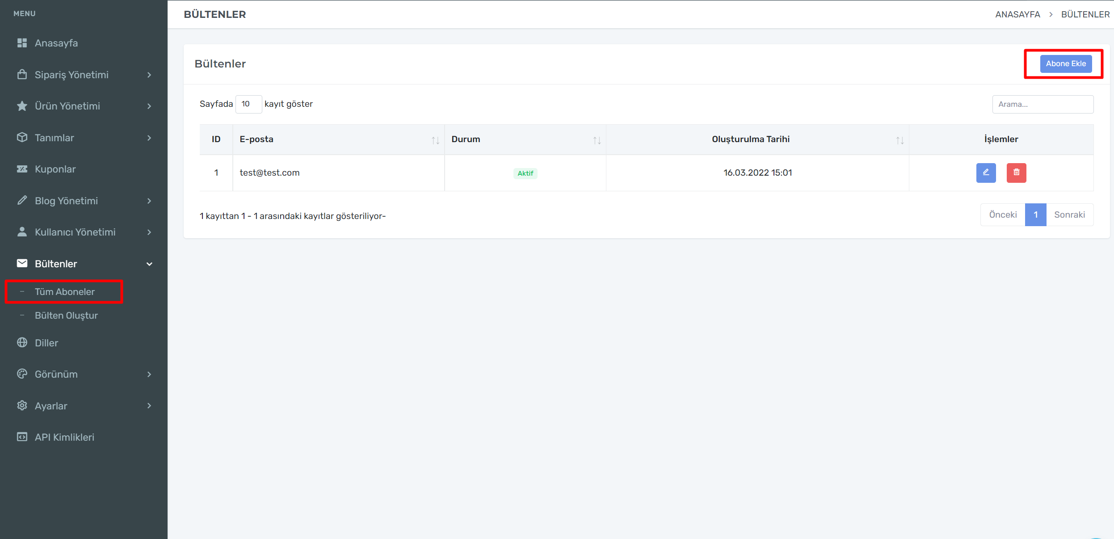Click the Abone Ekle button
The image size is (1114, 539).
click(1066, 63)
